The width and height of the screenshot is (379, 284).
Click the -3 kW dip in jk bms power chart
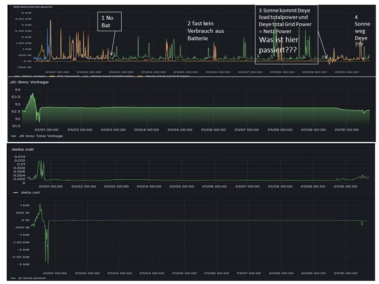click(48, 263)
